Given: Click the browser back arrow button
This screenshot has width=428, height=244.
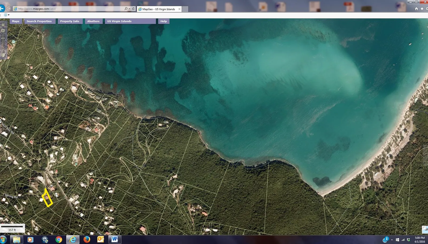Looking at the screenshot, I should (2, 9).
